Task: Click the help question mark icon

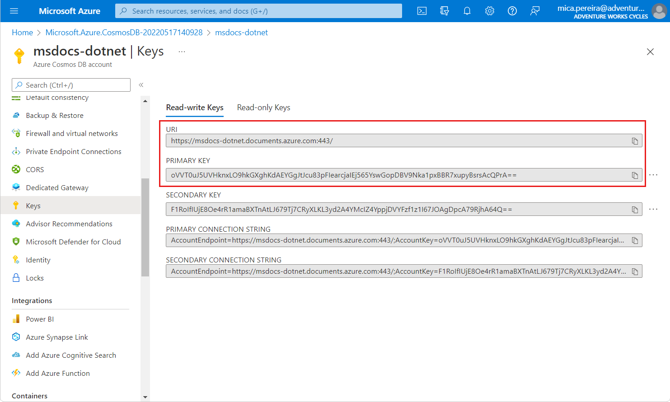Action: (x=512, y=11)
